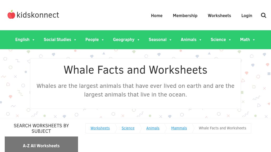The width and height of the screenshot is (271, 152).
Task: Open the search magnifier icon
Action: 263,15
